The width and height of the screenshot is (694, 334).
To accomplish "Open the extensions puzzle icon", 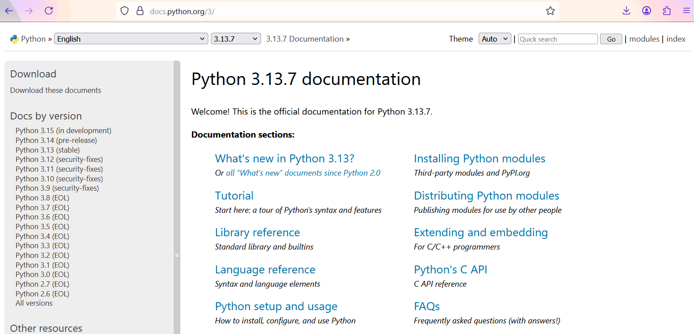I will click(x=667, y=11).
